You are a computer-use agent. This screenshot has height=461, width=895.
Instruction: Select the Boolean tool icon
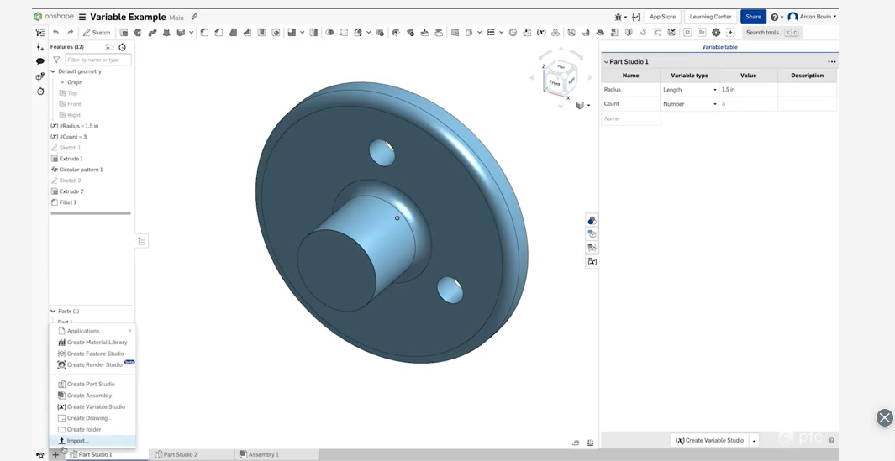pos(329,33)
